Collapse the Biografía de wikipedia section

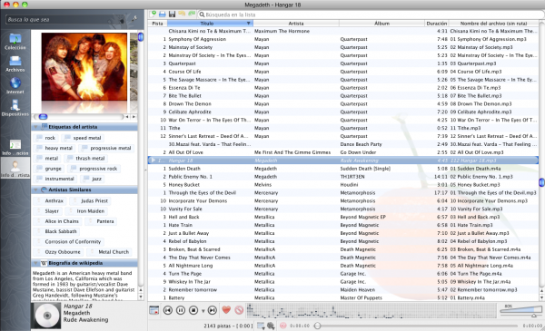[35, 263]
